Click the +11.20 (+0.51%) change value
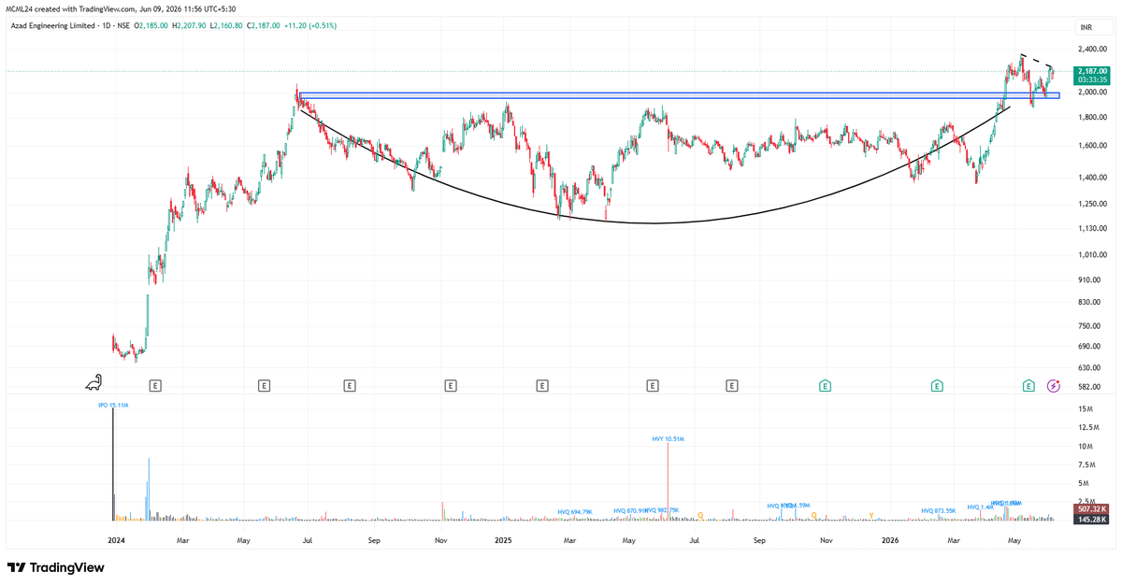Viewport: 1122px width, 586px height. [309, 25]
